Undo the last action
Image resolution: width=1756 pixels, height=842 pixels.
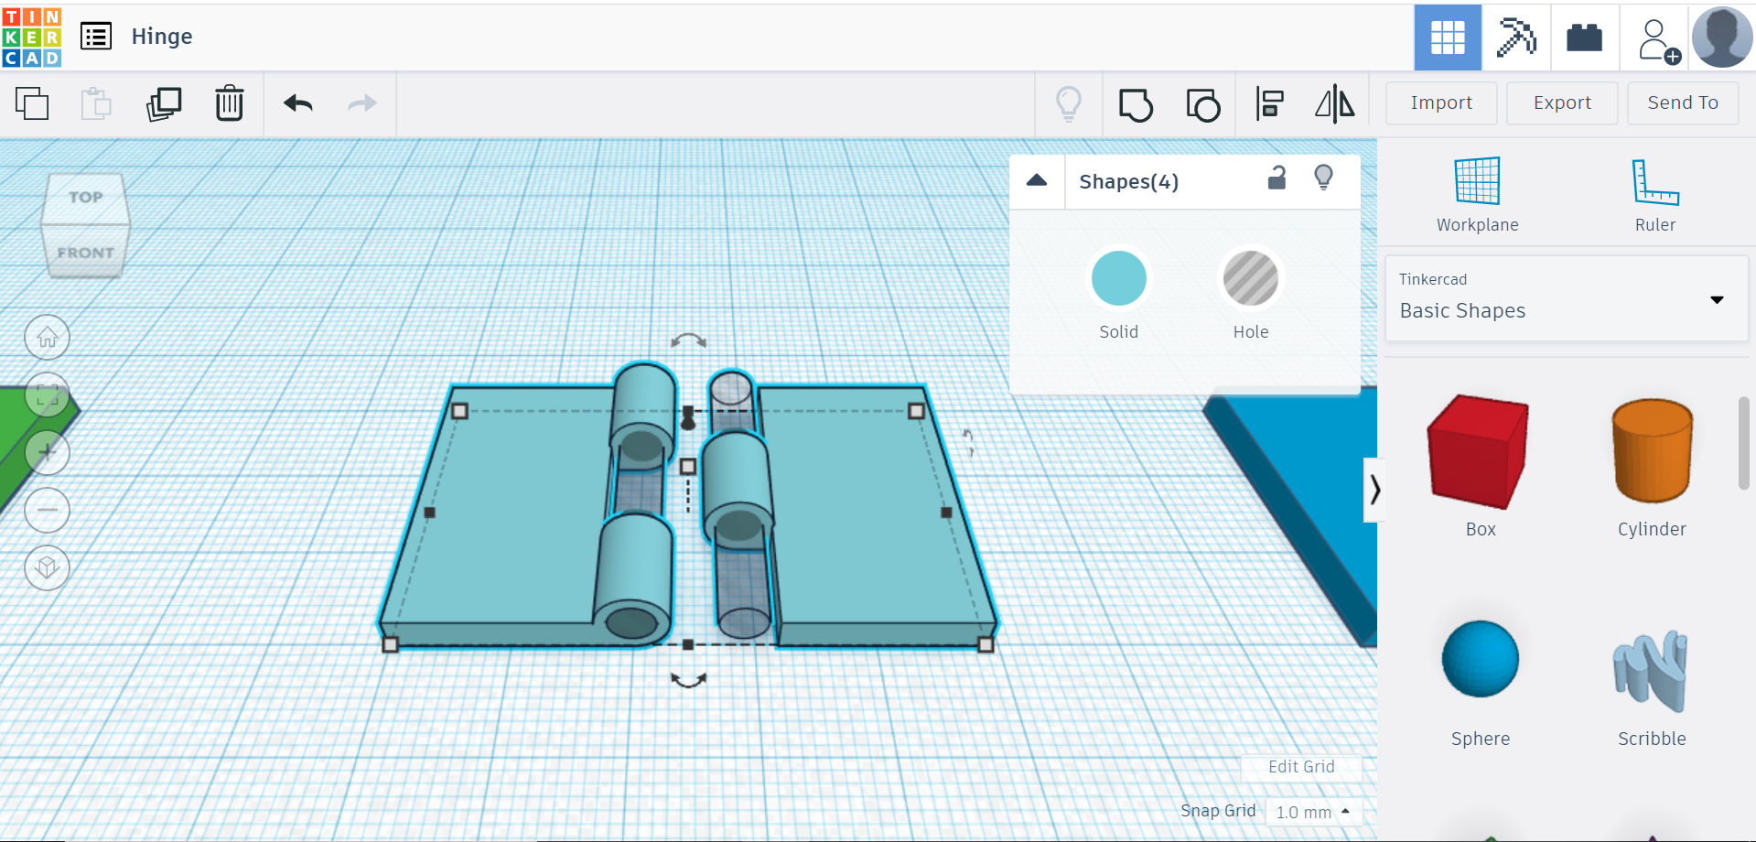click(296, 103)
